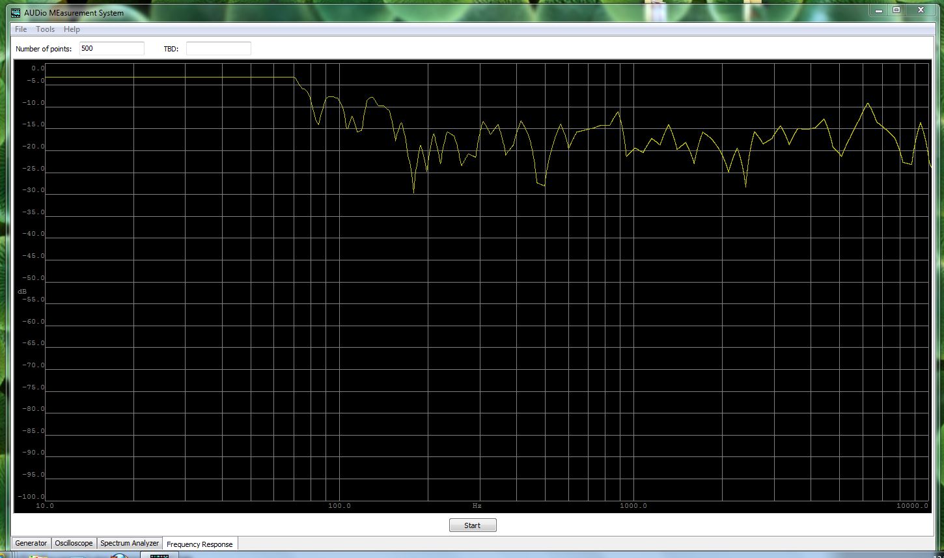The width and height of the screenshot is (944, 558).
Task: Click the TBD input field
Action: coord(218,48)
